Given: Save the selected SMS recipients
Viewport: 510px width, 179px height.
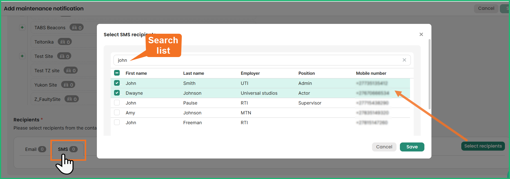Looking at the screenshot, I should point(412,147).
